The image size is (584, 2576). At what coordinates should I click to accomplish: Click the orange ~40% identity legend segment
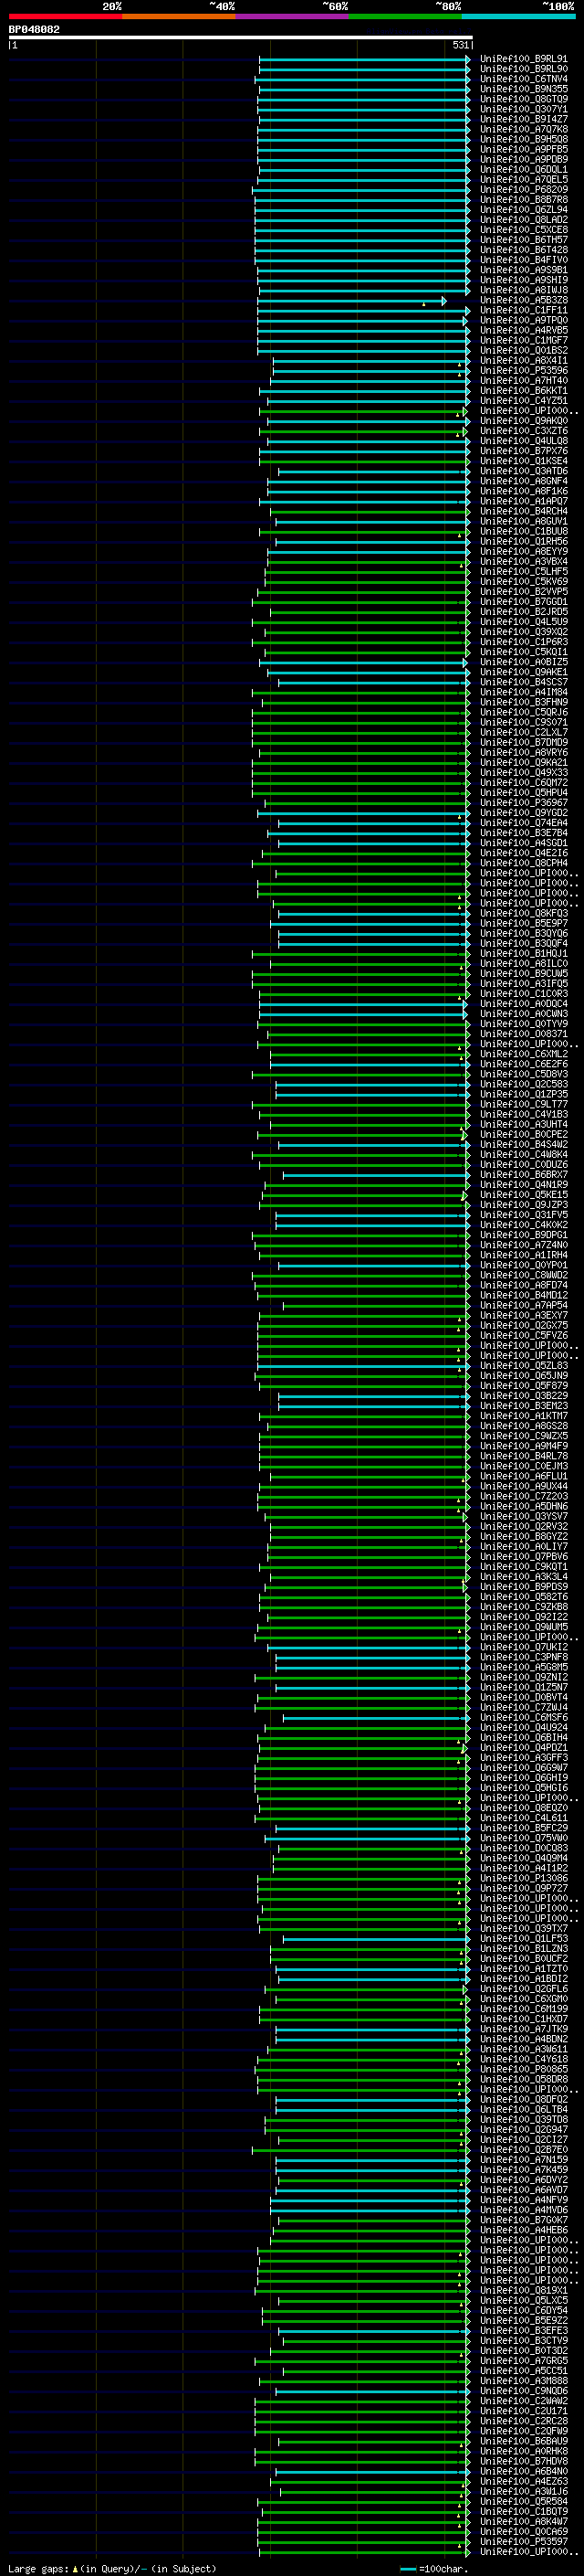click(x=179, y=16)
